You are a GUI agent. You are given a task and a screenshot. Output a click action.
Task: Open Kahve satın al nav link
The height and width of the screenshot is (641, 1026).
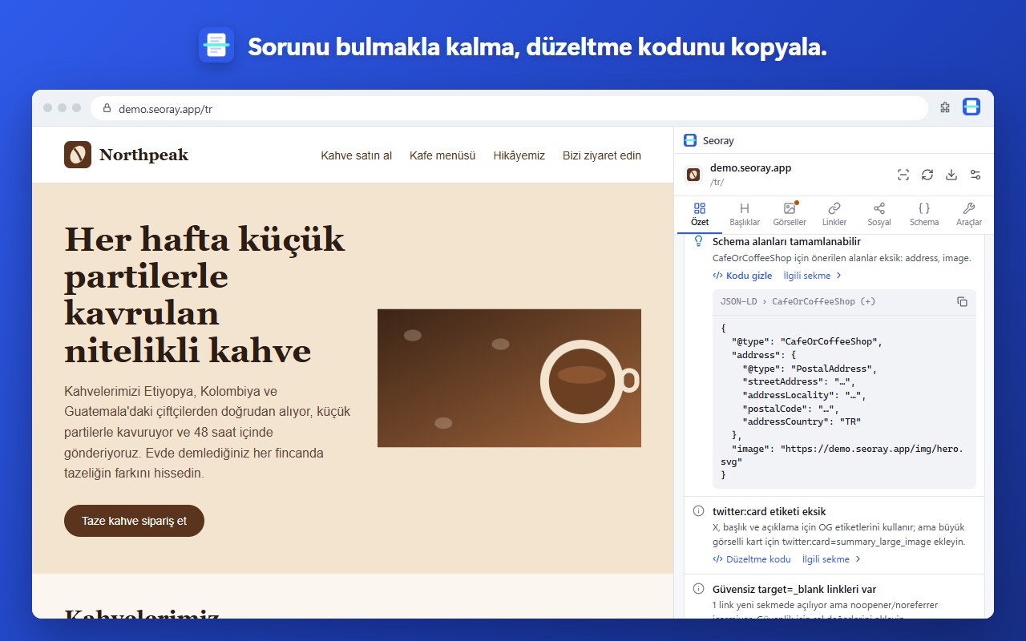[x=357, y=155]
